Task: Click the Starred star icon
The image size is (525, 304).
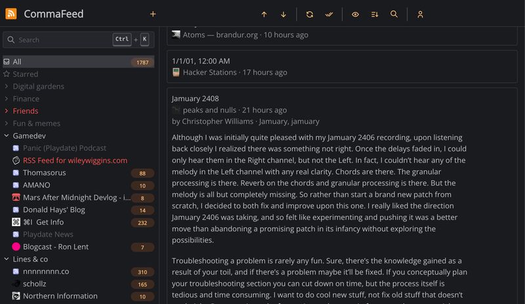Action: coord(7,74)
